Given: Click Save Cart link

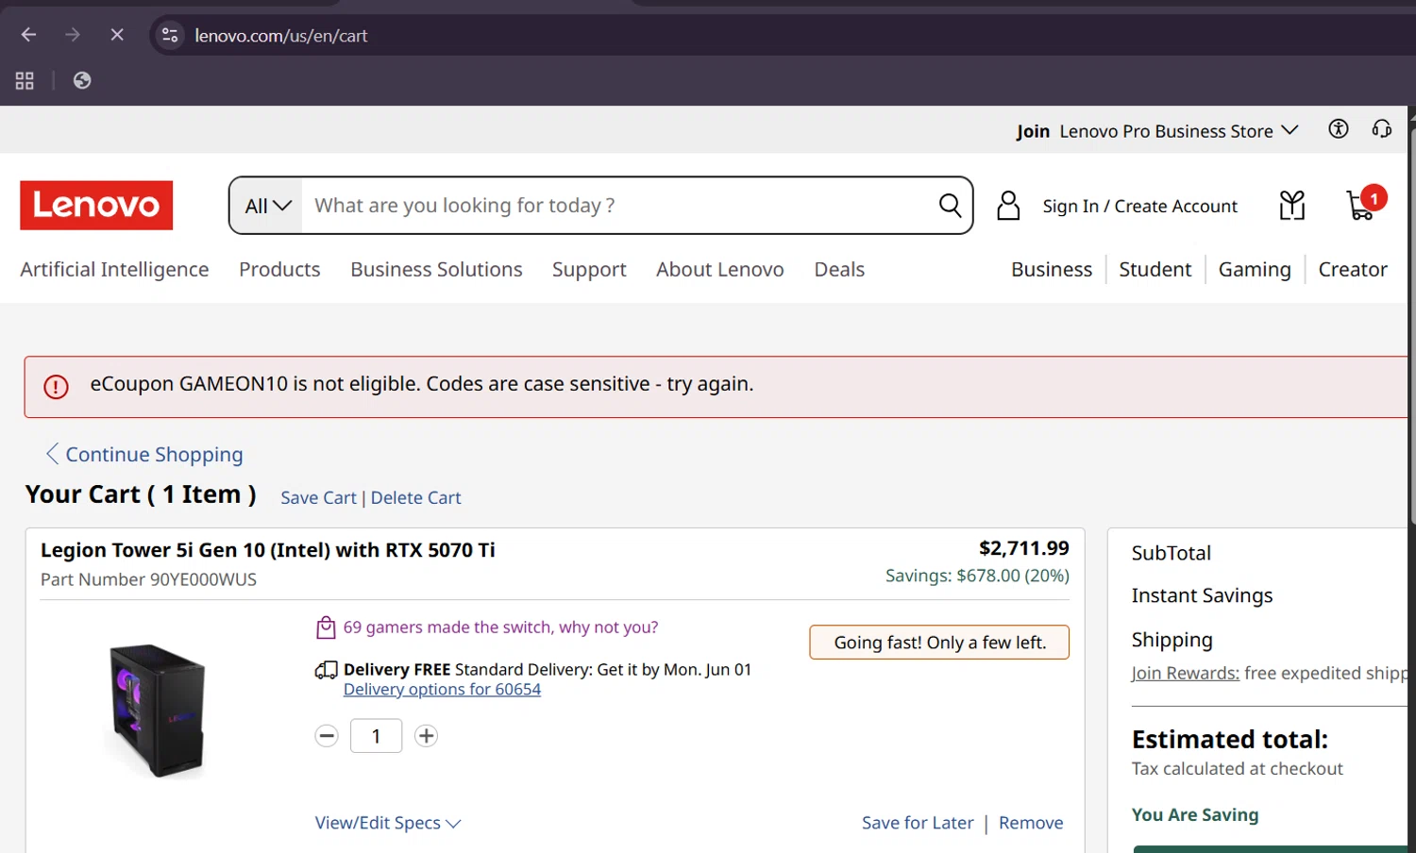Looking at the screenshot, I should point(318,498).
